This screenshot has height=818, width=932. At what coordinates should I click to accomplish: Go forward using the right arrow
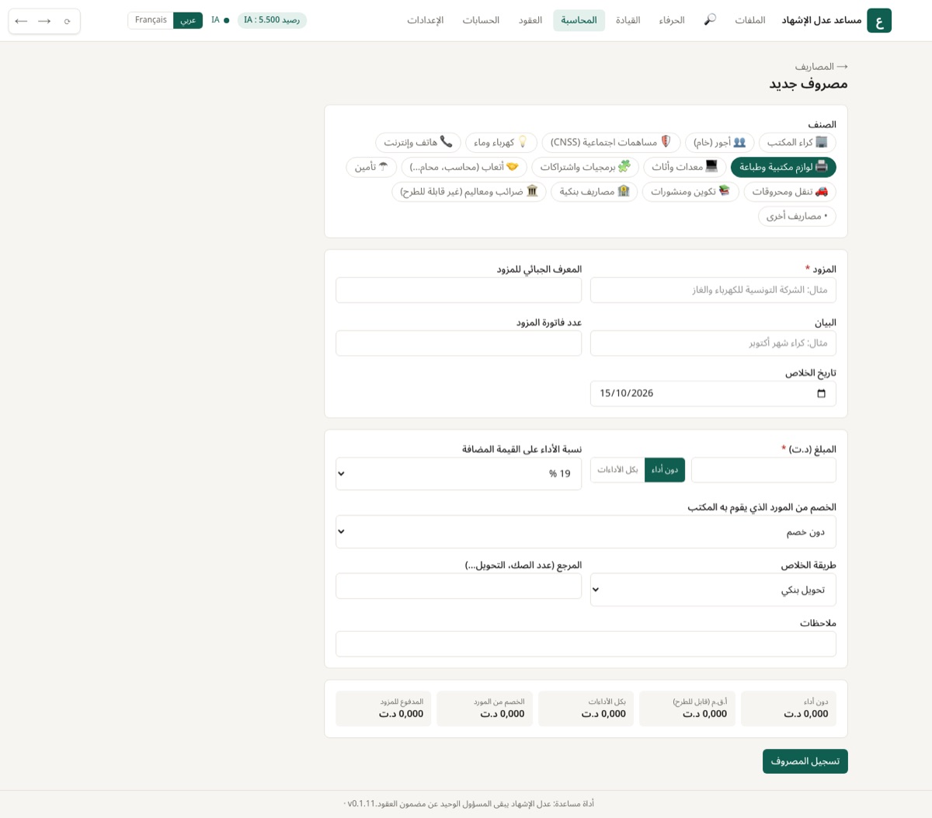[44, 21]
